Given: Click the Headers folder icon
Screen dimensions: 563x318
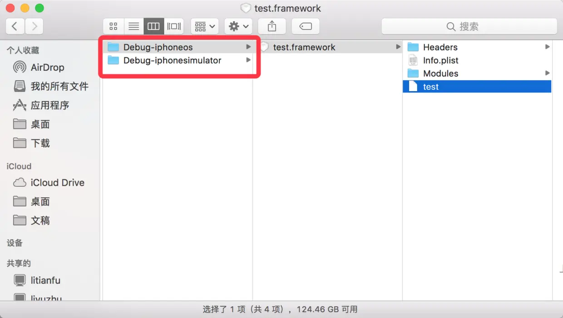Looking at the screenshot, I should [x=413, y=47].
